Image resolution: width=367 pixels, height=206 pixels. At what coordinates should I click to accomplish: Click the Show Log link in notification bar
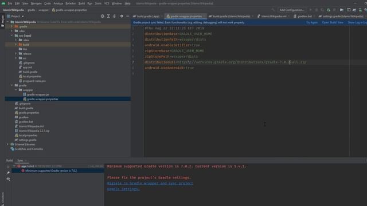pos(357,23)
